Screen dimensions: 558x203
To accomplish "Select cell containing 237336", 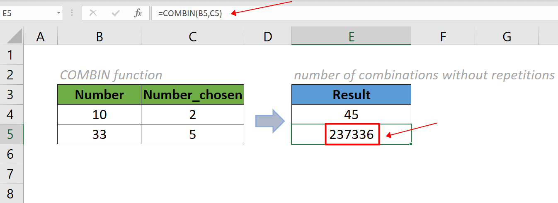I will click(x=351, y=134).
